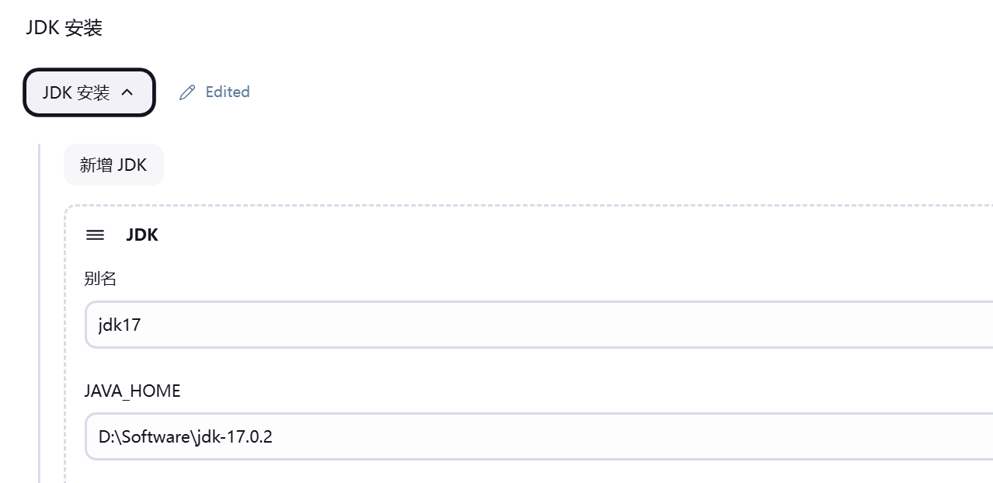The height and width of the screenshot is (483, 993).
Task: Collapse the JDK 安装 expander button
Action: (89, 92)
